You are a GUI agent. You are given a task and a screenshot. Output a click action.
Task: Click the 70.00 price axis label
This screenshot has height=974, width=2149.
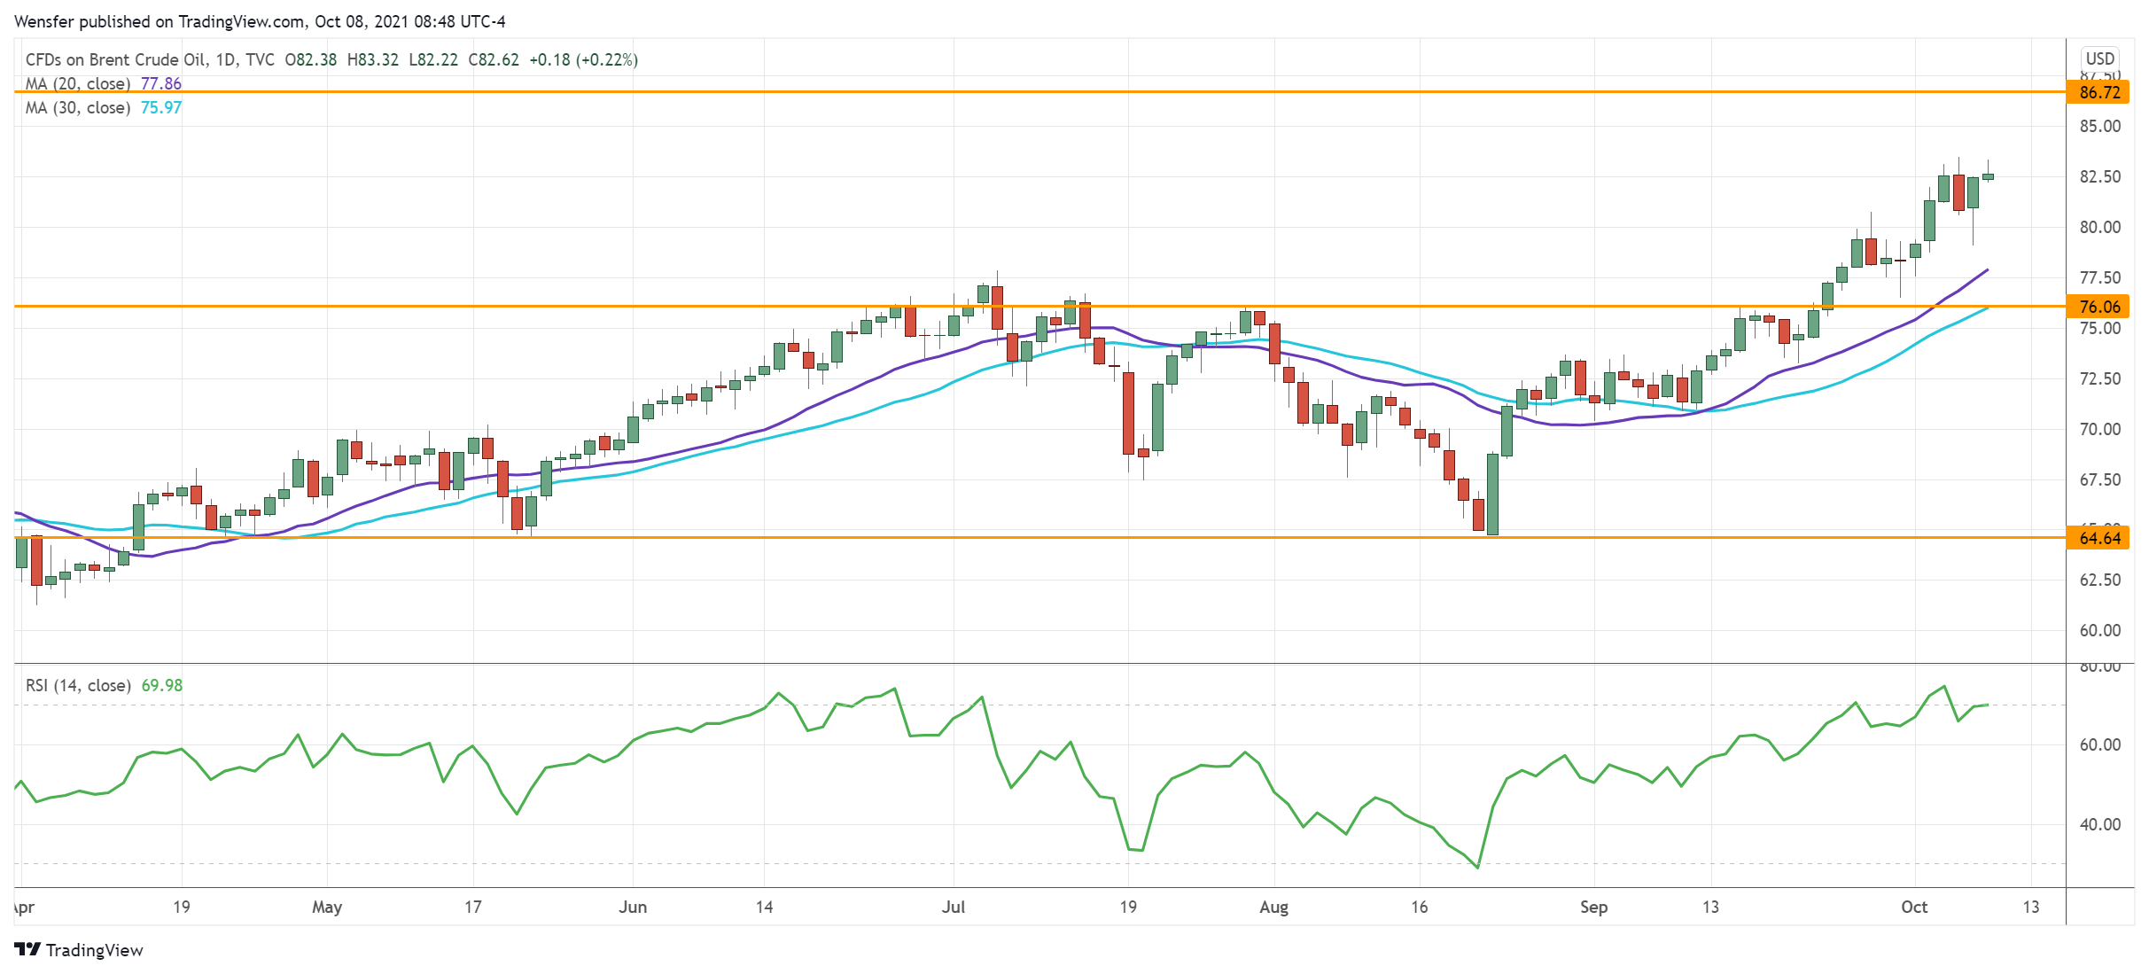(x=2099, y=429)
